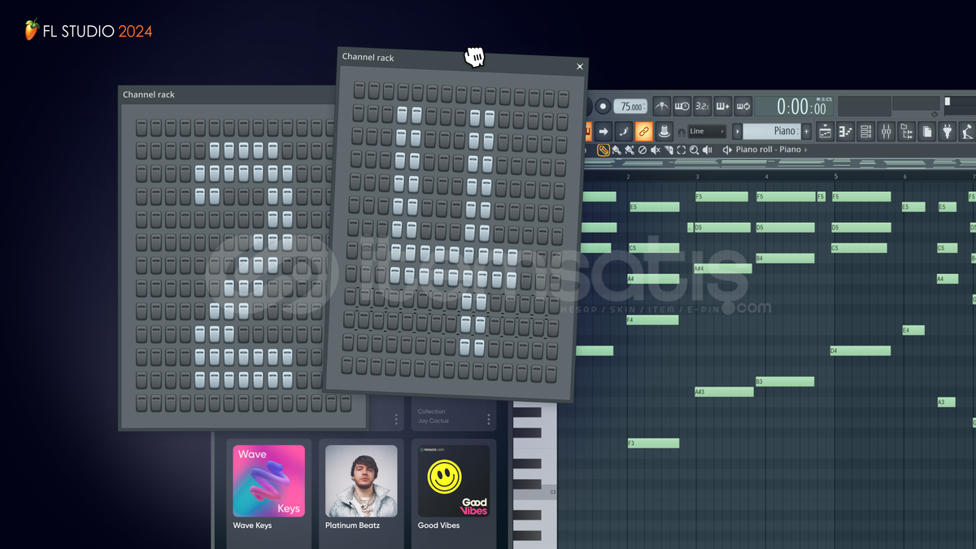Select the piano roll Paint brush tool
Image resolution: width=976 pixels, height=549 pixels.
617,150
